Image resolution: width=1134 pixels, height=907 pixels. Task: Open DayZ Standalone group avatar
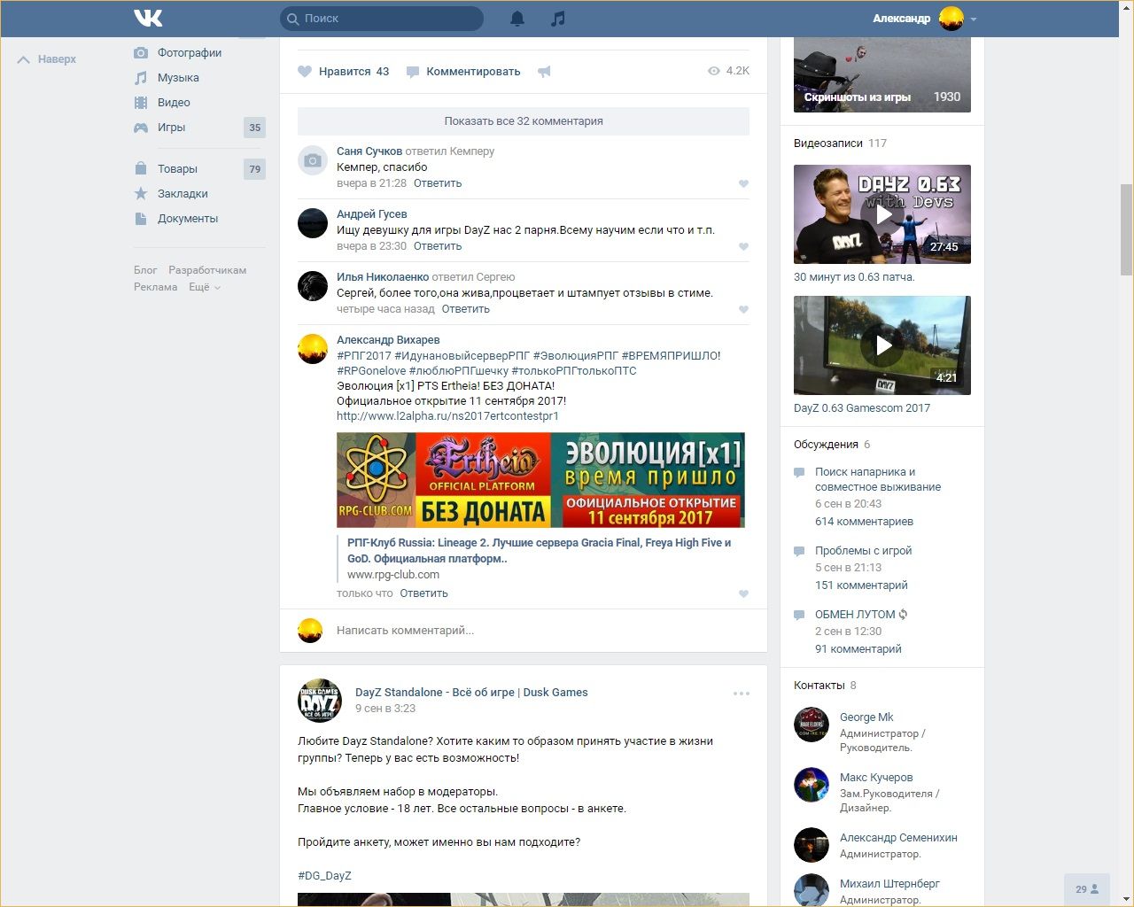(x=319, y=701)
